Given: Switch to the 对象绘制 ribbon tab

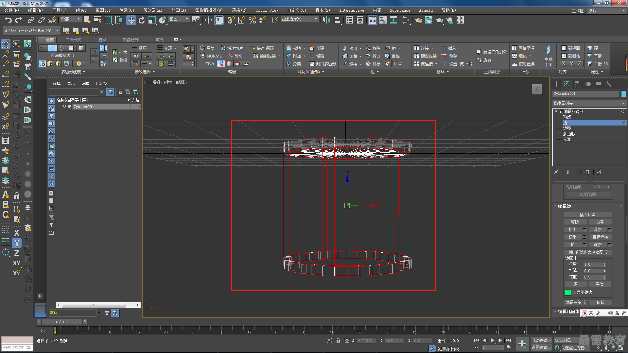Looking at the screenshot, I should pos(131,40).
